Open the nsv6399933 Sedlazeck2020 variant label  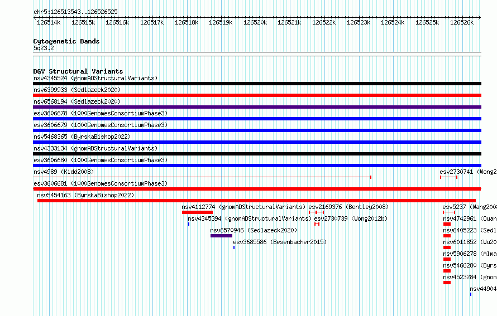[77, 90]
